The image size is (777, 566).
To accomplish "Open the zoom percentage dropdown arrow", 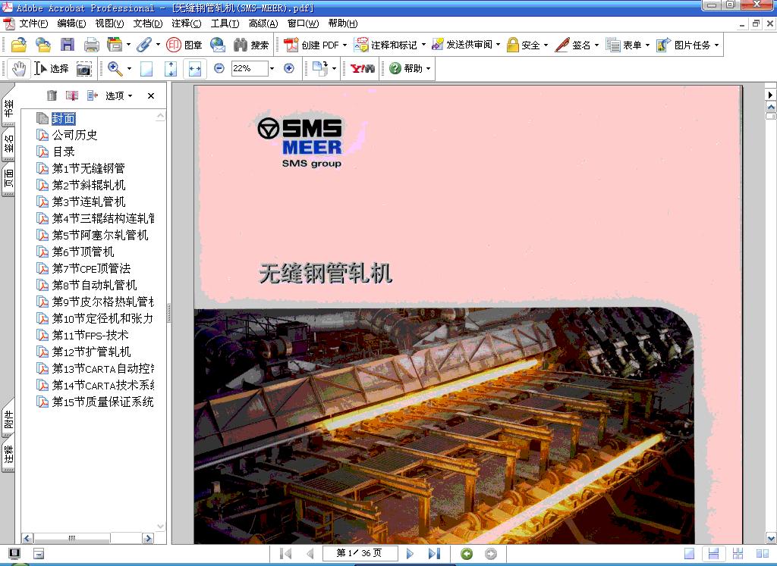I will [x=272, y=68].
